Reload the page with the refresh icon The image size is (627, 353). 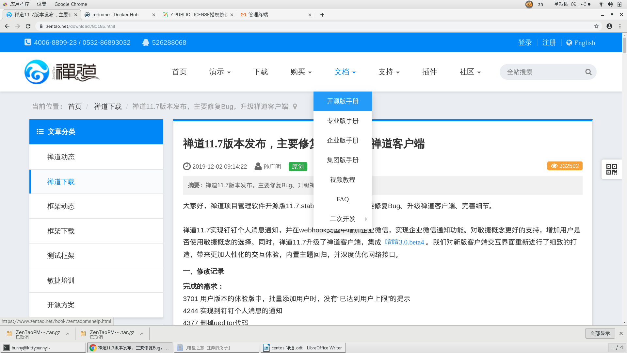(28, 26)
